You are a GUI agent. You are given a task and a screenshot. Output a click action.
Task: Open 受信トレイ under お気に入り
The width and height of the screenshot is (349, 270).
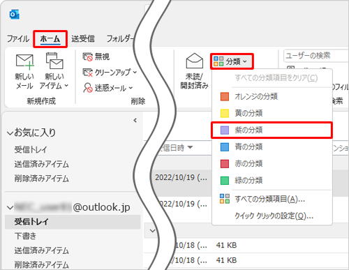pyautogui.click(x=31, y=149)
